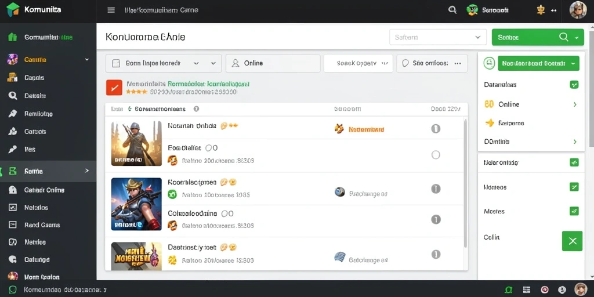
Task: Select the Online filter tab
Action: point(273,63)
